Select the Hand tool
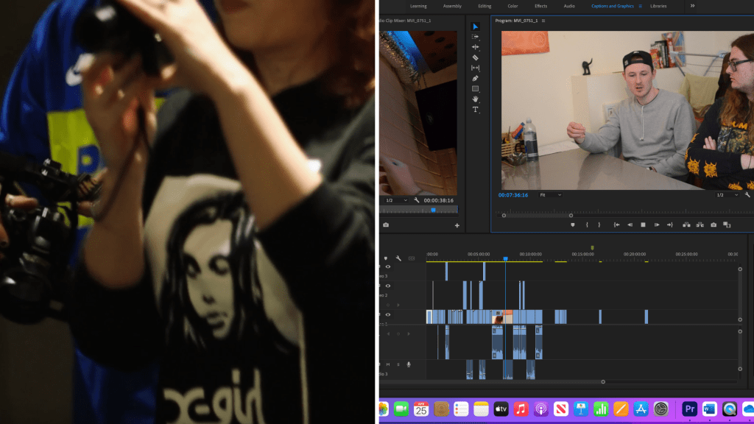The image size is (754, 424). pyautogui.click(x=474, y=99)
